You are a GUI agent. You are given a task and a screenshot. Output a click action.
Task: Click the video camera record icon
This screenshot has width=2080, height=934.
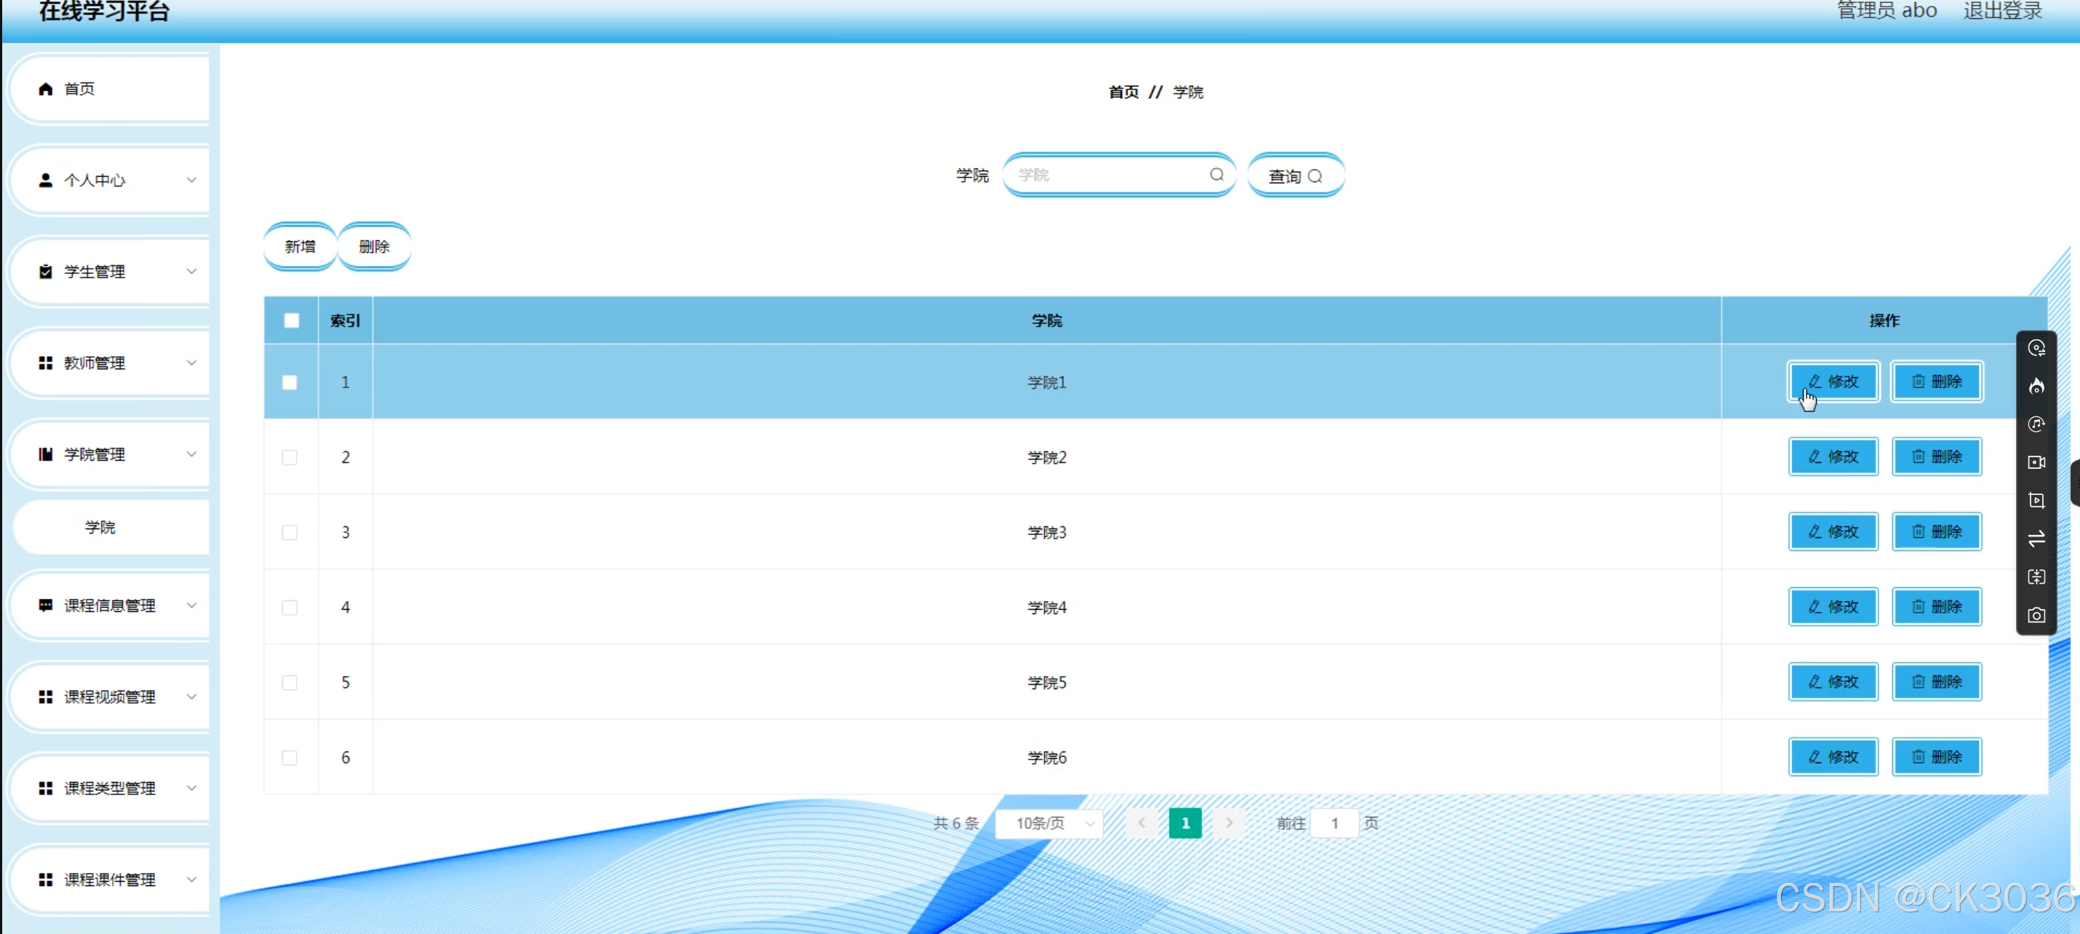click(x=2036, y=462)
